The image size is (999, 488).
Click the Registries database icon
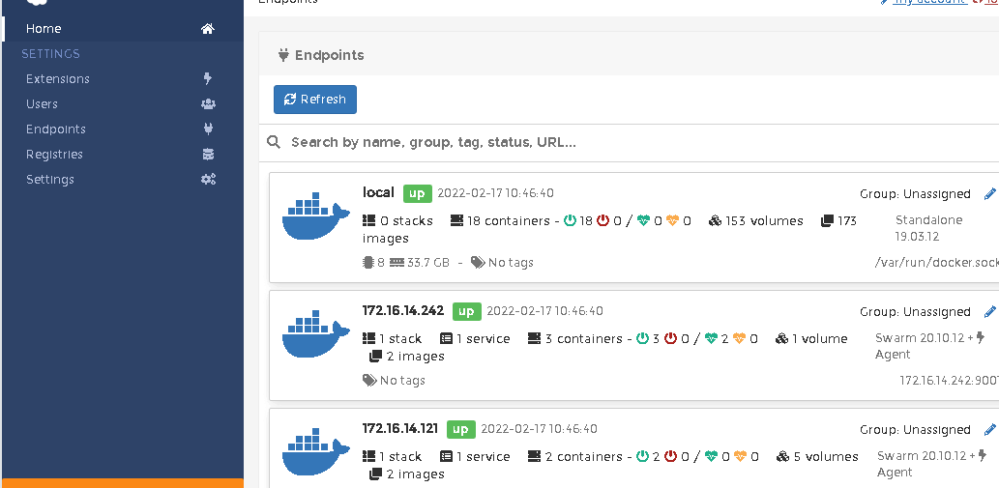(208, 154)
